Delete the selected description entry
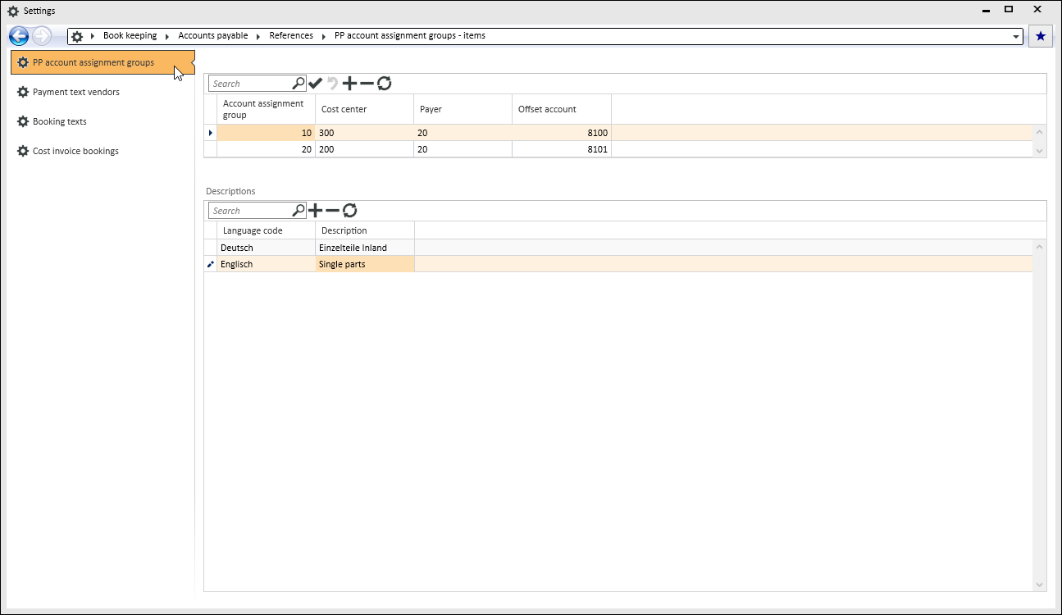The width and height of the screenshot is (1062, 615). [x=332, y=211]
